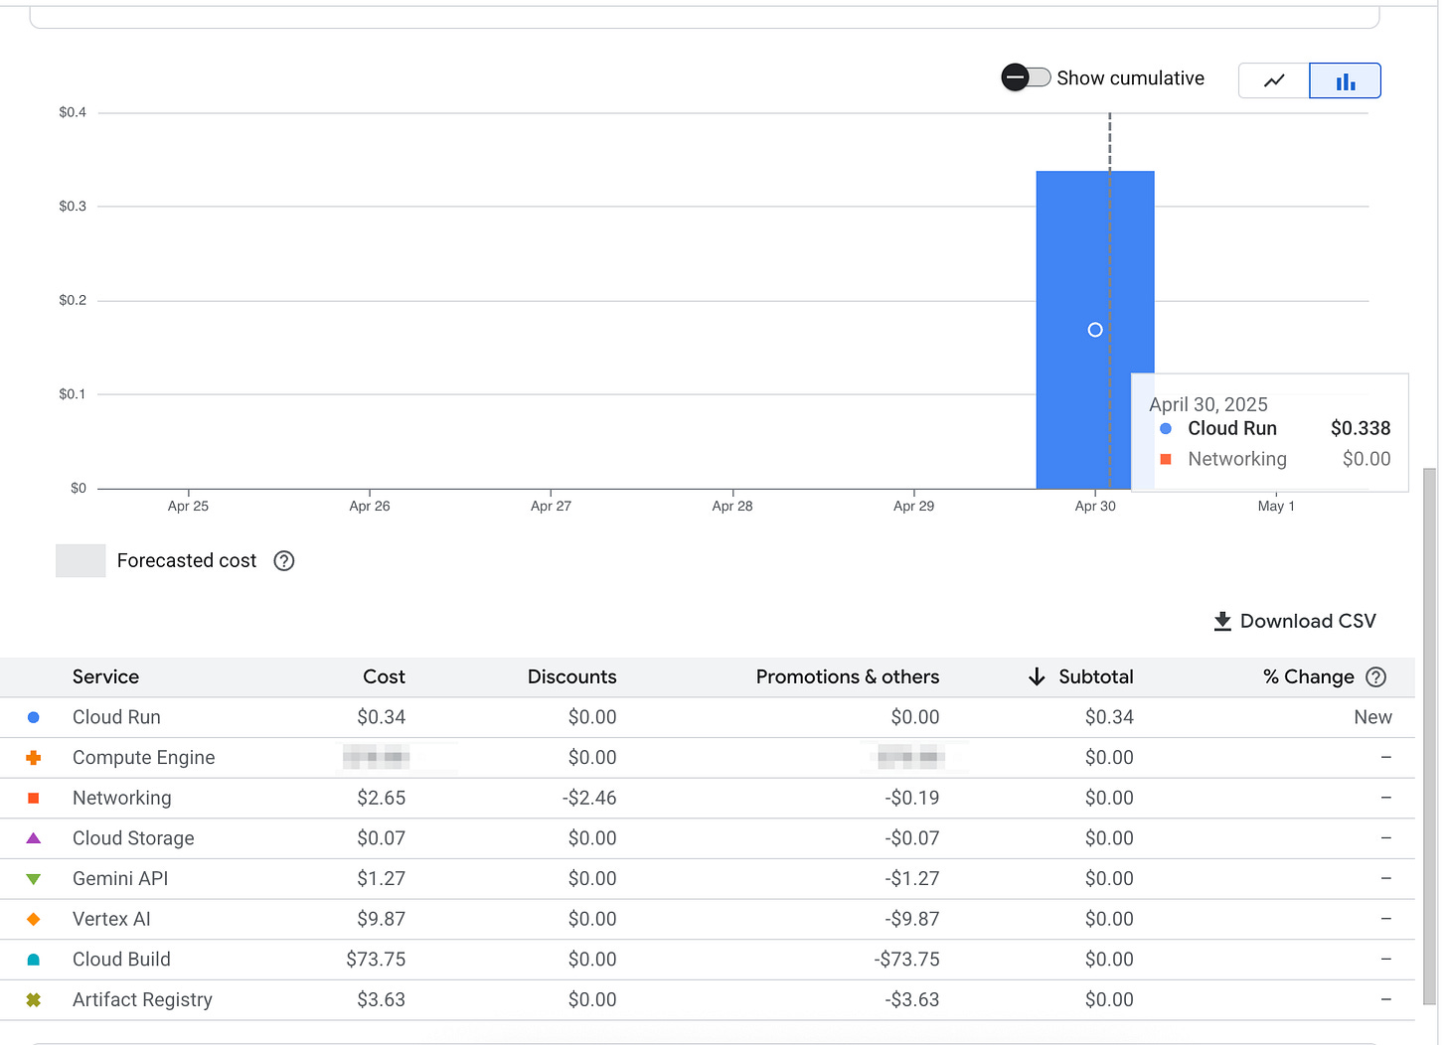The image size is (1447, 1045).
Task: Click the Cloud Storage purple triangle marker
Action: pos(33,838)
